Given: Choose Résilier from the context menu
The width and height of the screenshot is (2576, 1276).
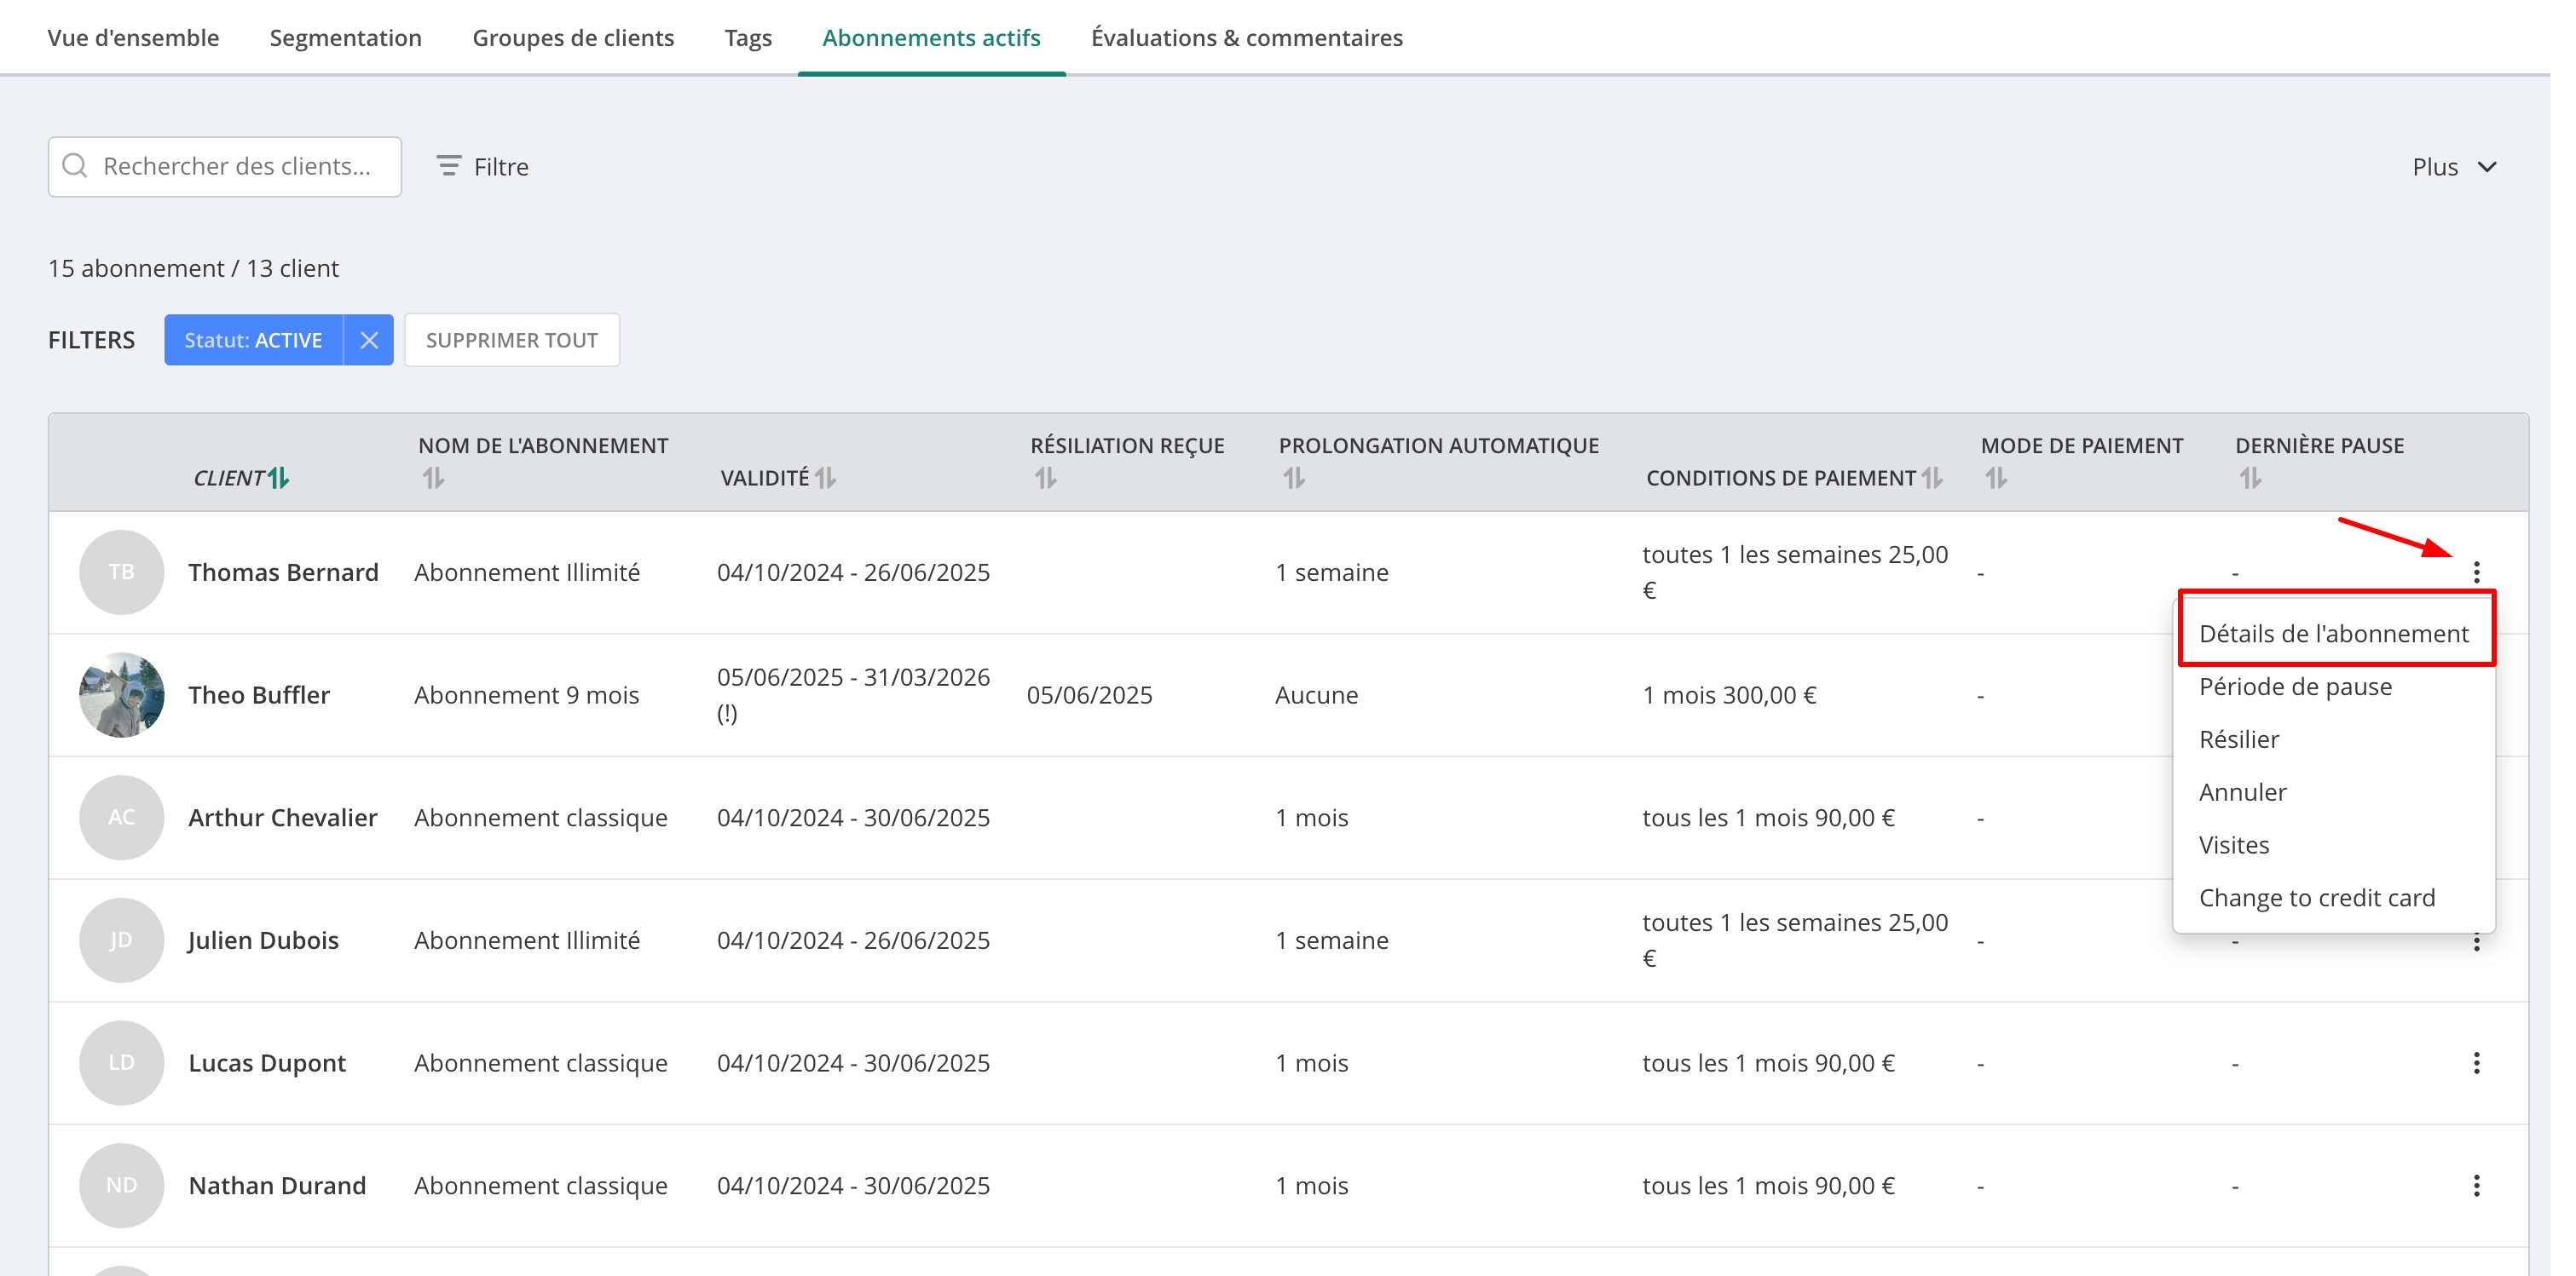Looking at the screenshot, I should coord(2334,739).
